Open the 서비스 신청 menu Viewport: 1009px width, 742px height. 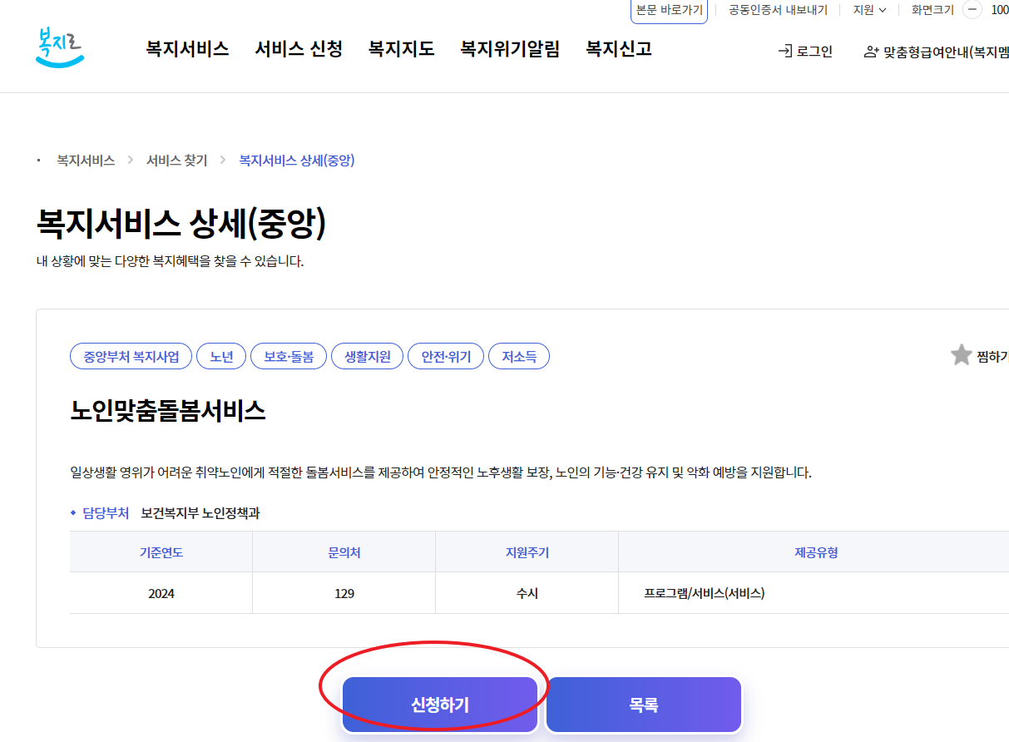pos(299,49)
